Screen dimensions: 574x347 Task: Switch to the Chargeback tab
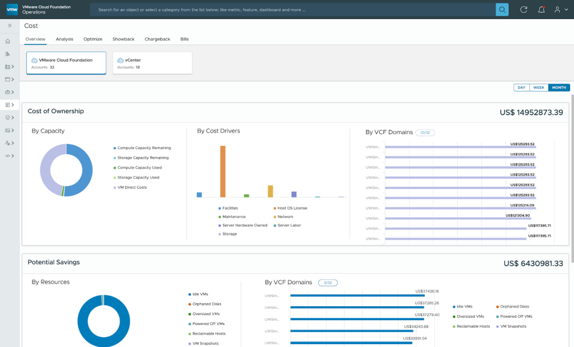click(157, 39)
